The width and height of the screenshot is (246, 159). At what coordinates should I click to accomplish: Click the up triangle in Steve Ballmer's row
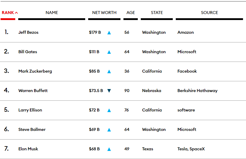pyautogui.click(x=109, y=130)
